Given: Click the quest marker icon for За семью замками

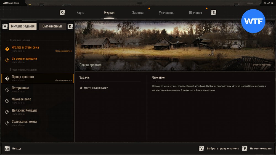Looking at the screenshot, I should (7, 60).
